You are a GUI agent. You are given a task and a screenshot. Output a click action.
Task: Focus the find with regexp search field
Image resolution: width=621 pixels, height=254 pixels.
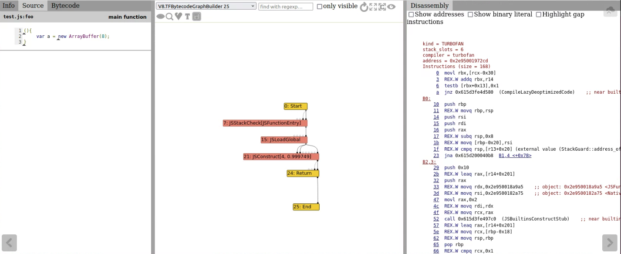click(x=286, y=7)
